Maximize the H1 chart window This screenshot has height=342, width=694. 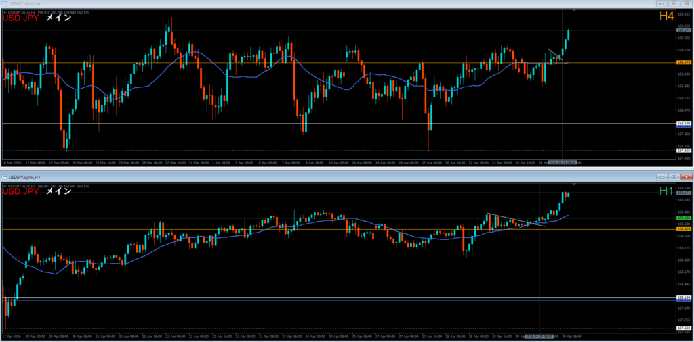[x=674, y=177]
